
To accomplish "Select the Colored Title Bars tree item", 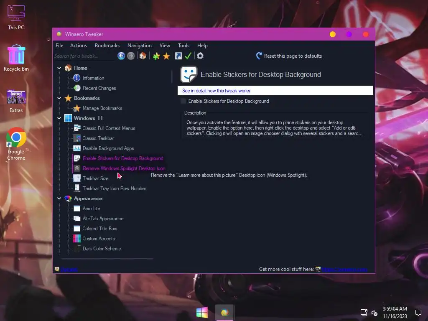I will pyautogui.click(x=100, y=229).
